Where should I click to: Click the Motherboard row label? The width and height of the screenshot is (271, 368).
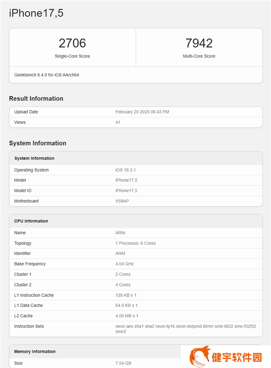(x=26, y=201)
